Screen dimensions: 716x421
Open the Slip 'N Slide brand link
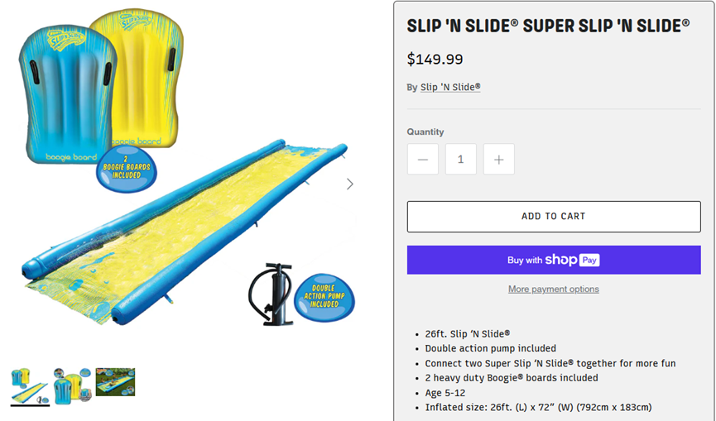[450, 87]
